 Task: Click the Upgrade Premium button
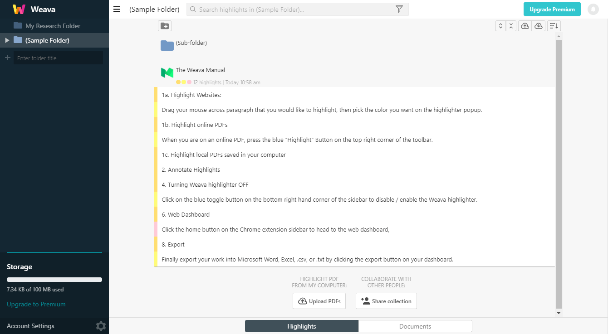tap(552, 9)
